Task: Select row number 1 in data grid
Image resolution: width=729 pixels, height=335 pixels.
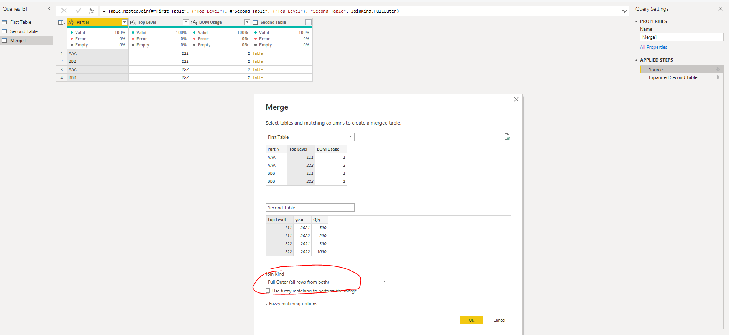Action: [x=62, y=53]
